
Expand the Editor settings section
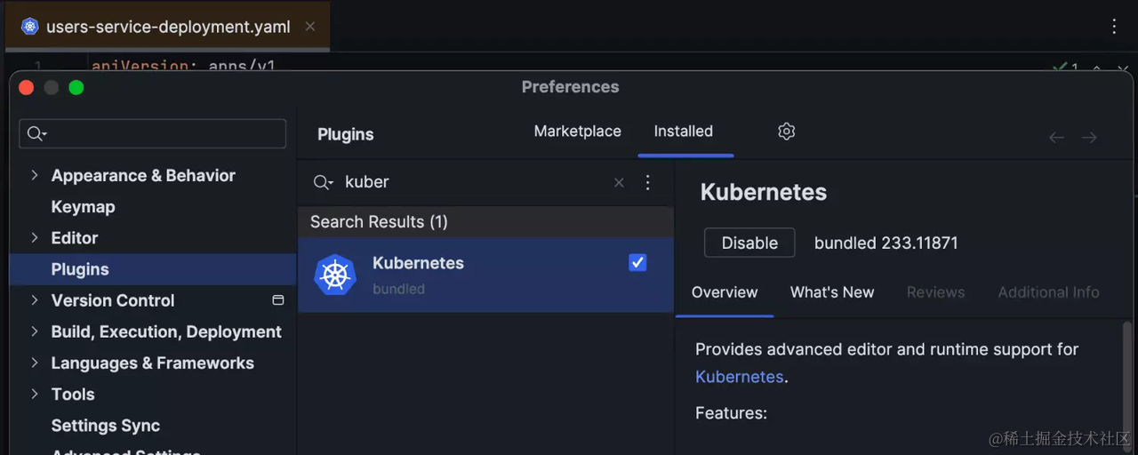[35, 237]
